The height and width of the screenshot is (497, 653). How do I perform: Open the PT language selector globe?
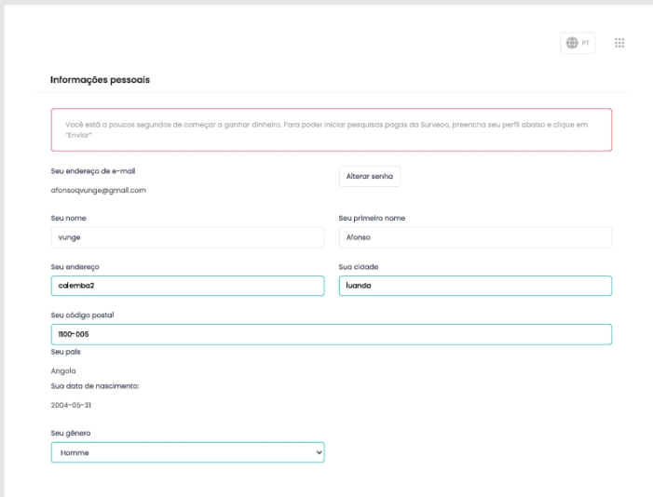point(578,44)
